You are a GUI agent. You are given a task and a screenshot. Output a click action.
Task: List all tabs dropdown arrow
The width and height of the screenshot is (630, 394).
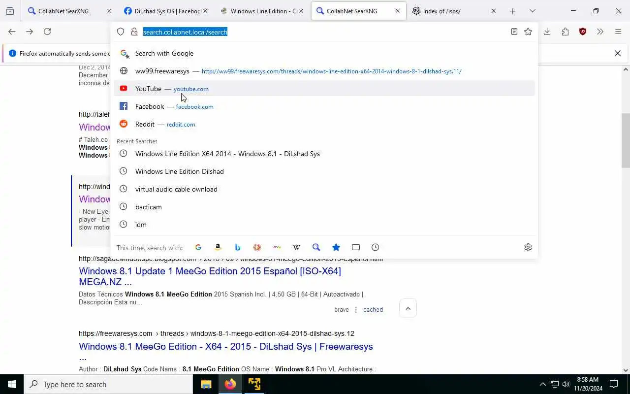point(532,11)
